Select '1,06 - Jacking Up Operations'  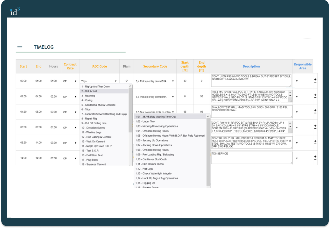pyautogui.click(x=170, y=140)
